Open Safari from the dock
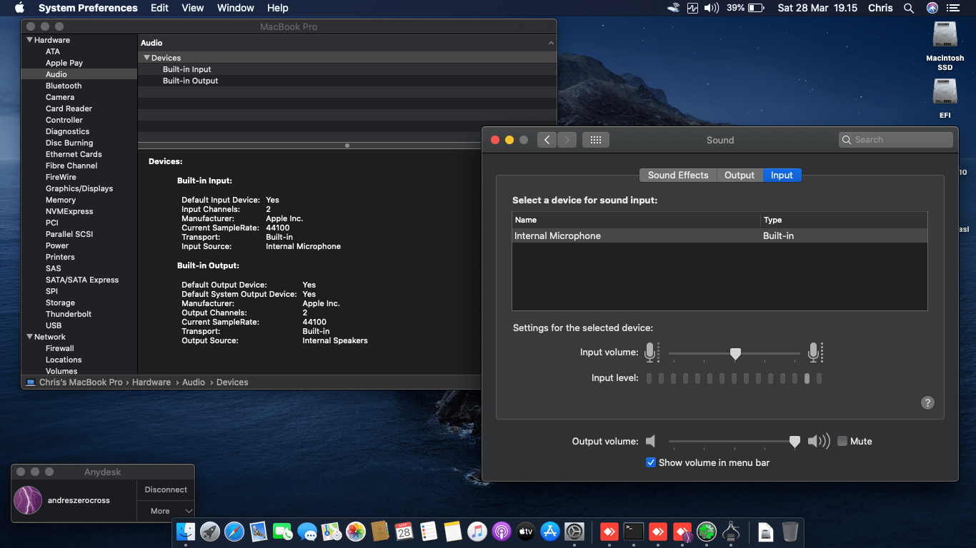Viewport: 976px width, 548px height. (x=234, y=532)
